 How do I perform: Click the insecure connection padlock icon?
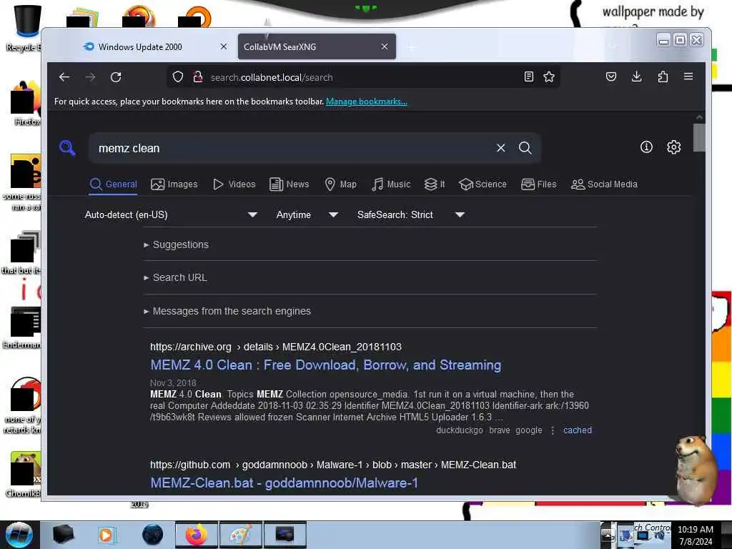tap(198, 77)
